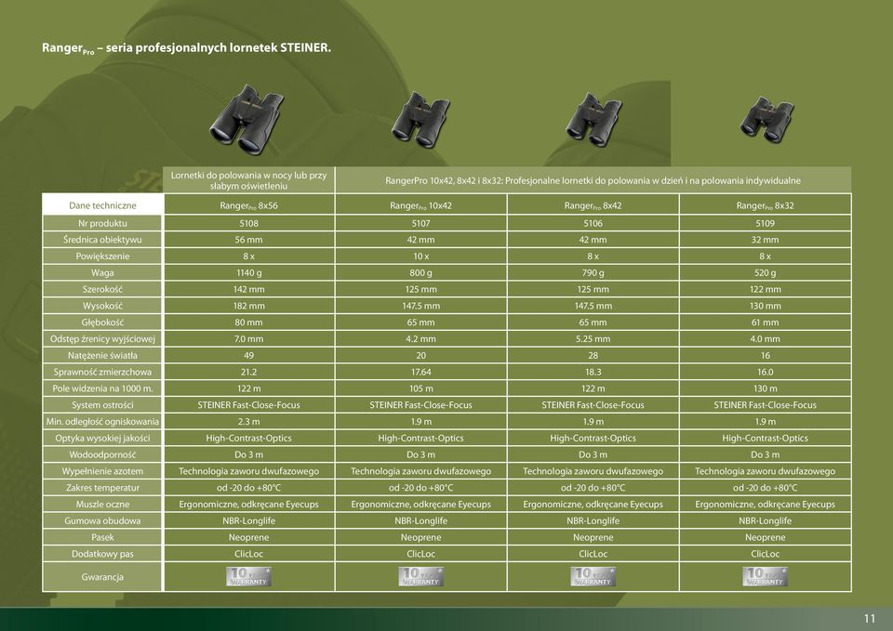893x631 pixels.
Task: Select the 182 mm height value
Action: [249, 306]
